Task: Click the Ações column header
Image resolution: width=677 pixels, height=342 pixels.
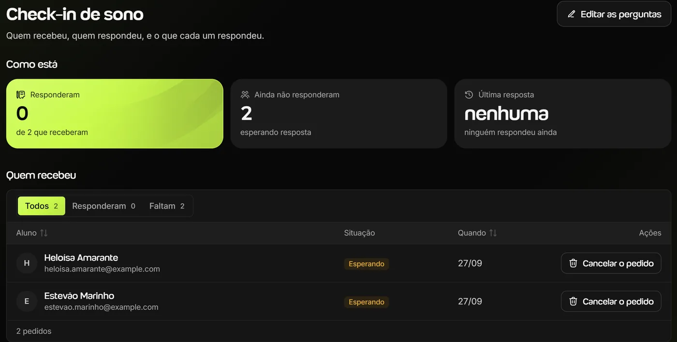Action: tap(650, 233)
